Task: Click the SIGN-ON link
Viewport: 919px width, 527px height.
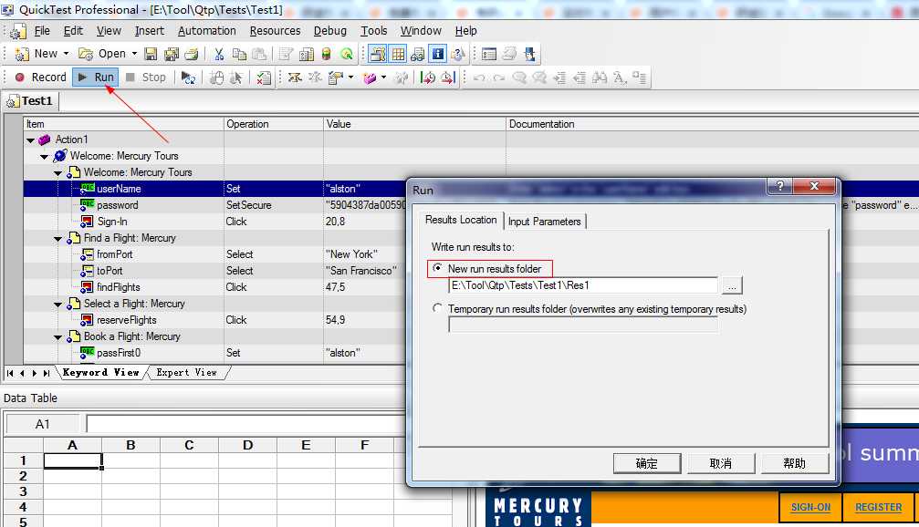Action: pos(810,507)
